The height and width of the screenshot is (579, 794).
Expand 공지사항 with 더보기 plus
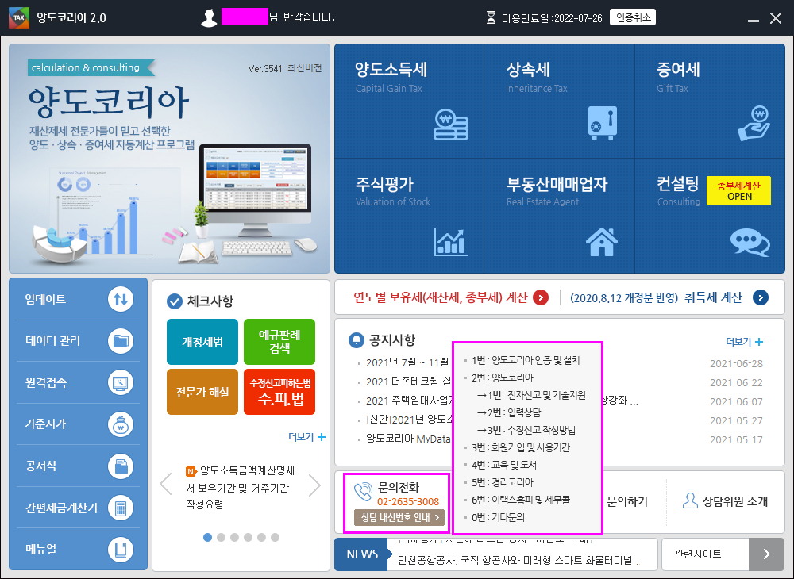coord(744,342)
